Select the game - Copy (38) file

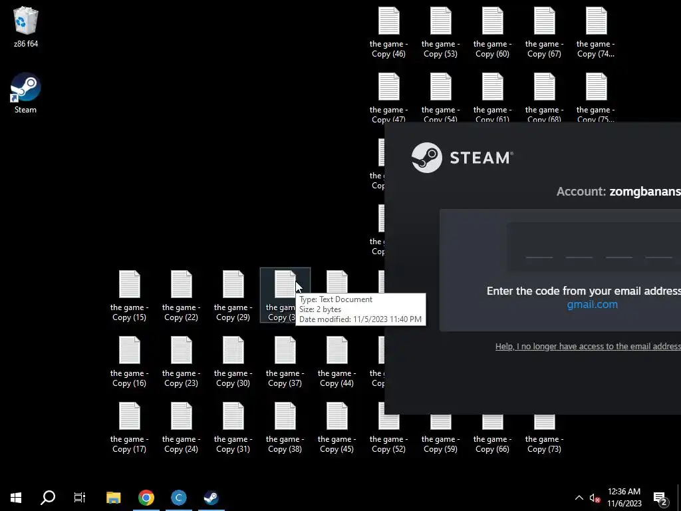(285, 428)
